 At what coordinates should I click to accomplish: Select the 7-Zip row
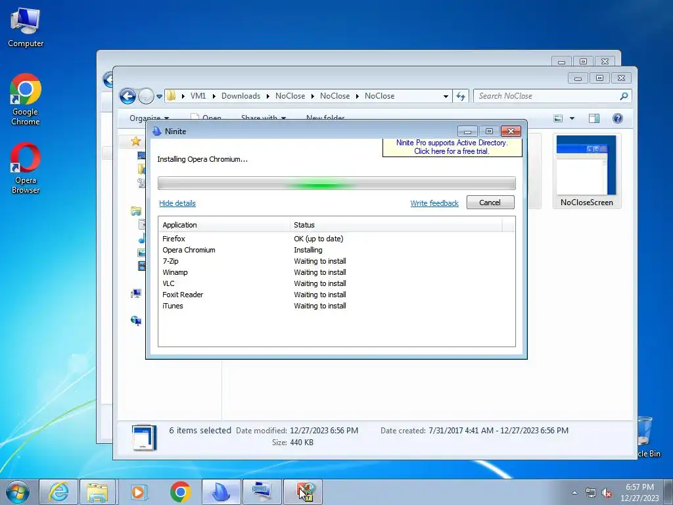(x=336, y=261)
